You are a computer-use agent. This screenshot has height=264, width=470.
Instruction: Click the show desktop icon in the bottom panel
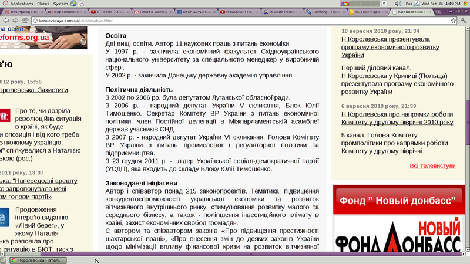coord(3,260)
